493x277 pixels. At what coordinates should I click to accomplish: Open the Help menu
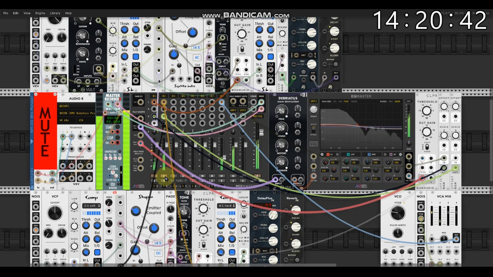coord(68,13)
